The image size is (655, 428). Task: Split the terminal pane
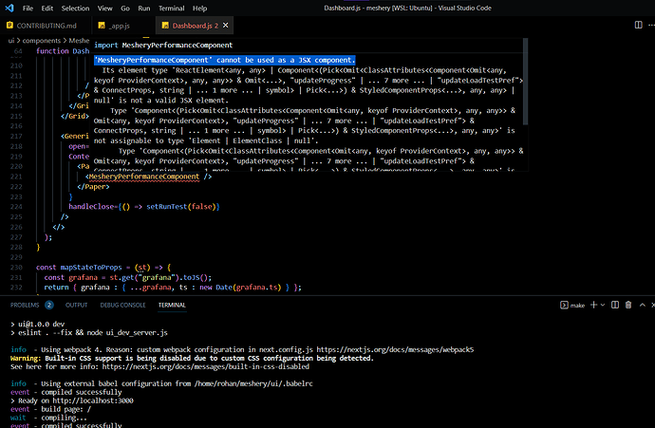[x=615, y=305]
